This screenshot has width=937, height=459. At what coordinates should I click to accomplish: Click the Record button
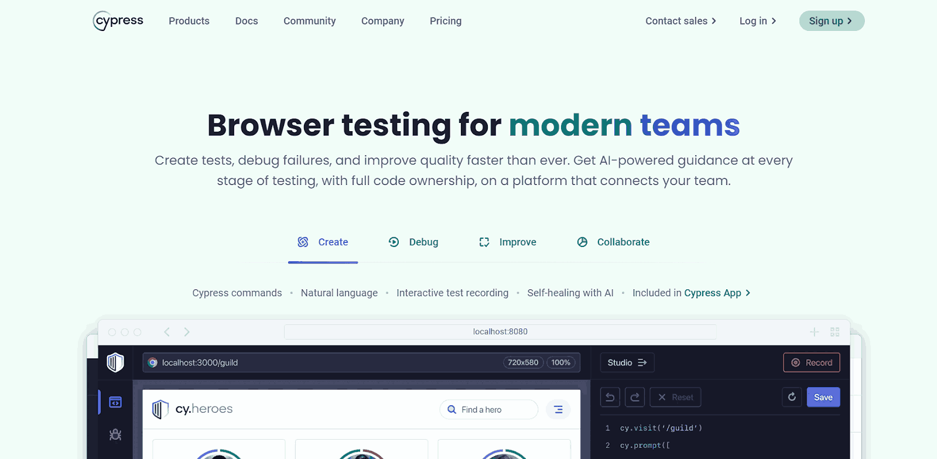pos(812,363)
